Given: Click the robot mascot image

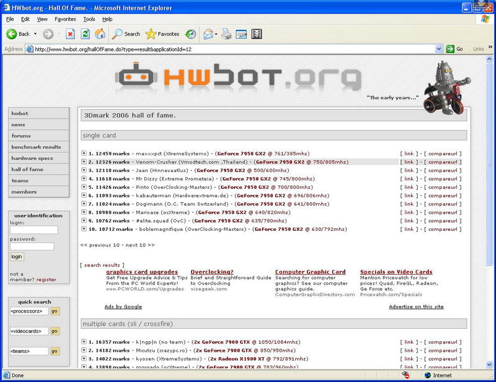Looking at the screenshot, I should pos(446,88).
